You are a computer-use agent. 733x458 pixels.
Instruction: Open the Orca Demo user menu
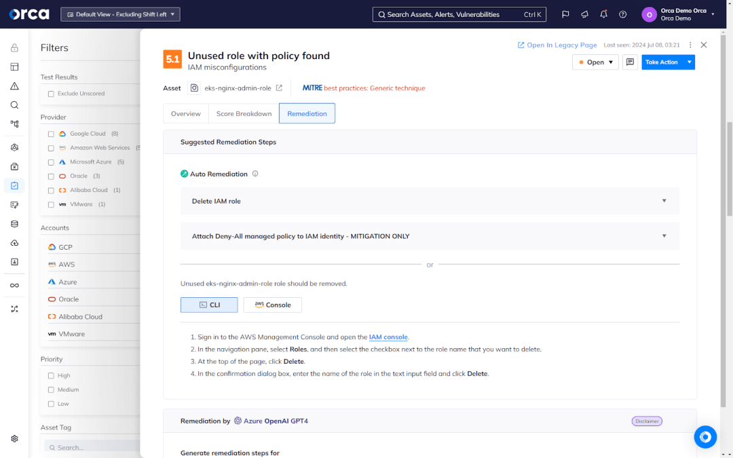pyautogui.click(x=678, y=14)
